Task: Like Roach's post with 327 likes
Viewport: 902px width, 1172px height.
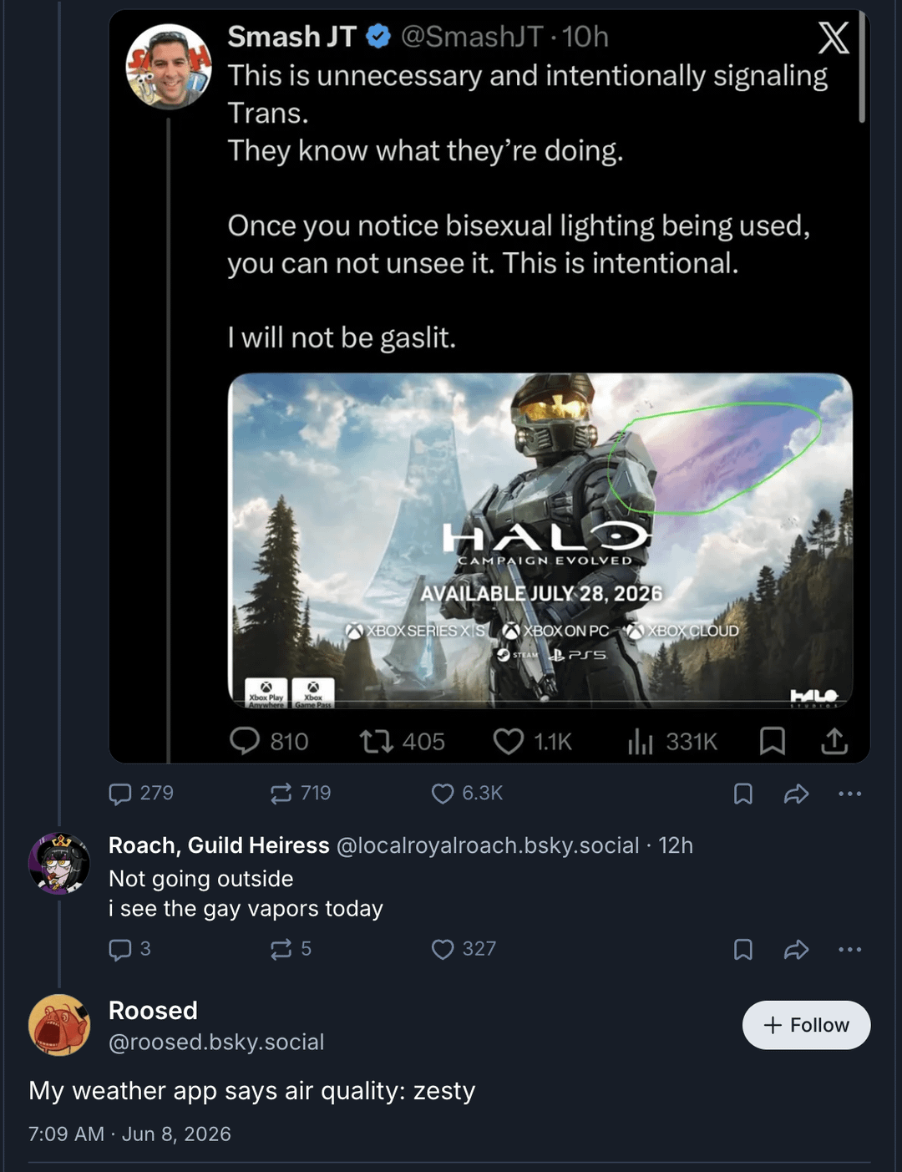Action: click(464, 949)
